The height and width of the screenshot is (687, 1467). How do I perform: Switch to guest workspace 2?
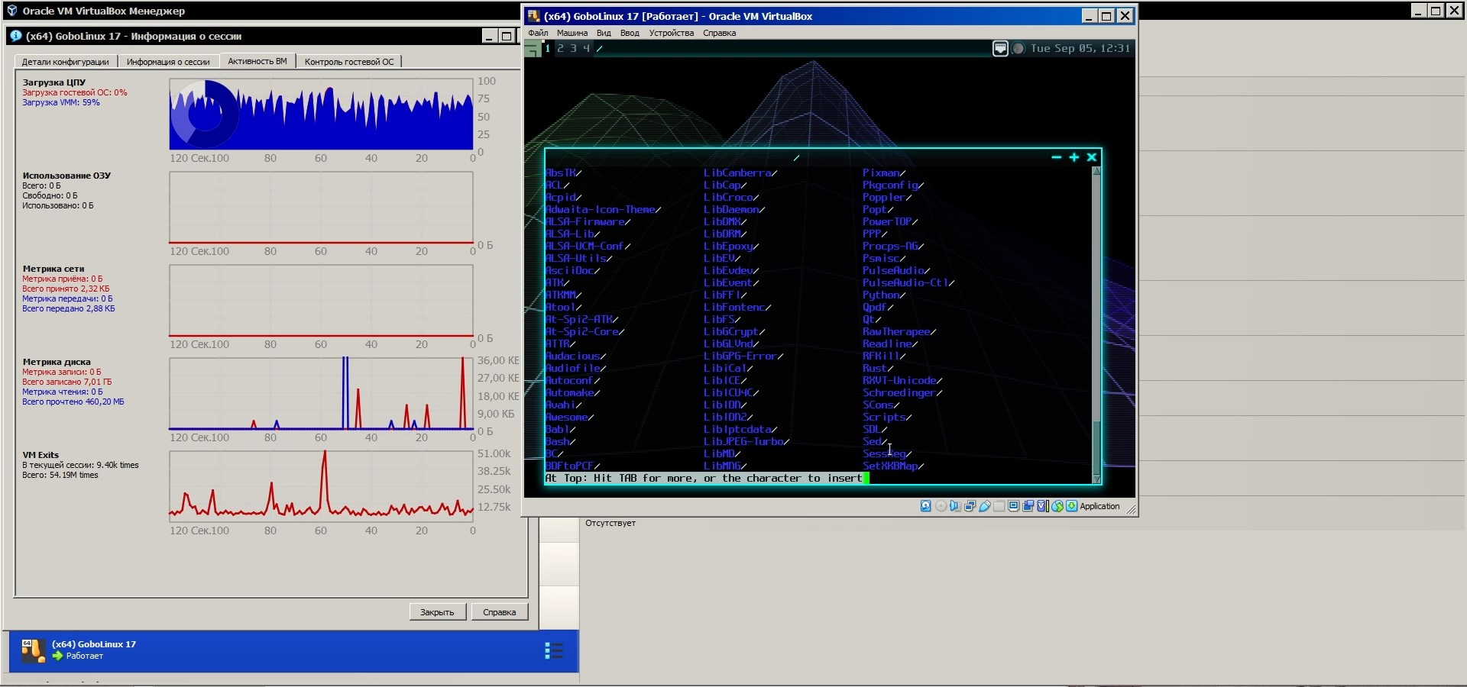(x=560, y=48)
